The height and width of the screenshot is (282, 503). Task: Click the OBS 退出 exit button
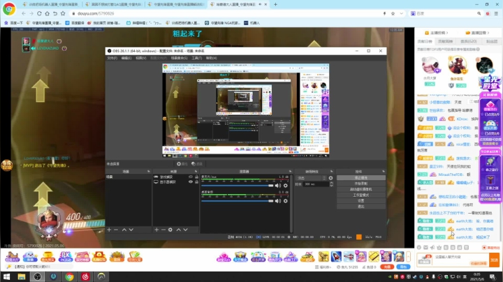[361, 207]
